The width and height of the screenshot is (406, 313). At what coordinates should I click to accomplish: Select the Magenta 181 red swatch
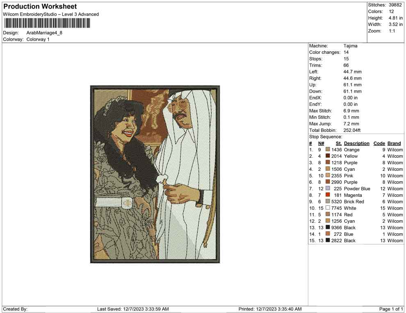click(x=328, y=195)
